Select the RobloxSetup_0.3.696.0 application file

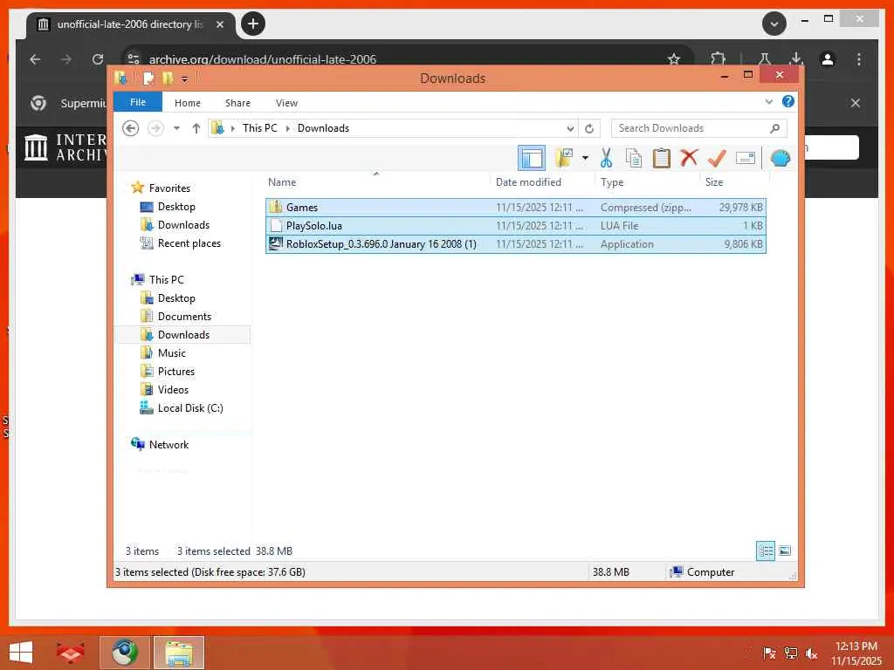coord(515,244)
